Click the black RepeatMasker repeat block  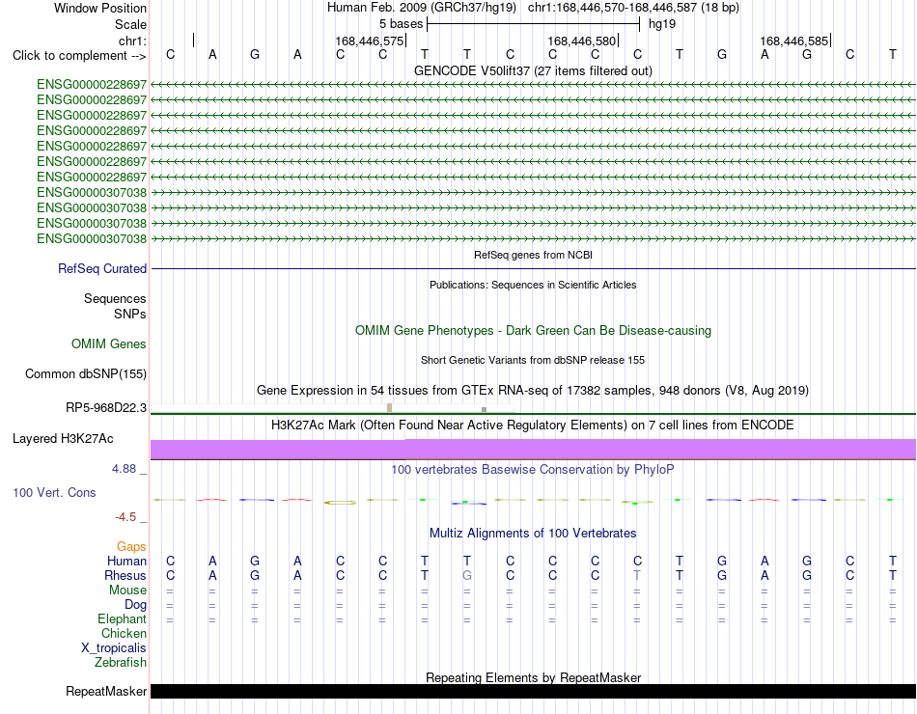pos(533,691)
